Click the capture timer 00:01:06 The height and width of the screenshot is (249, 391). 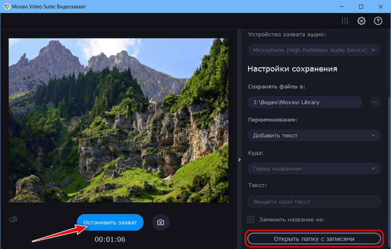pyautogui.click(x=110, y=239)
